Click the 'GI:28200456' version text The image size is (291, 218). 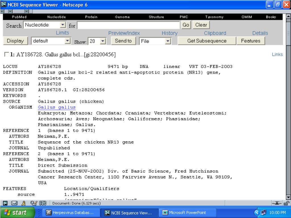89,90
